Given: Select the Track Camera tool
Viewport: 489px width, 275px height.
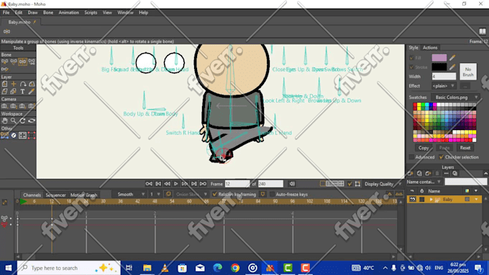Looking at the screenshot, I should point(5,106).
